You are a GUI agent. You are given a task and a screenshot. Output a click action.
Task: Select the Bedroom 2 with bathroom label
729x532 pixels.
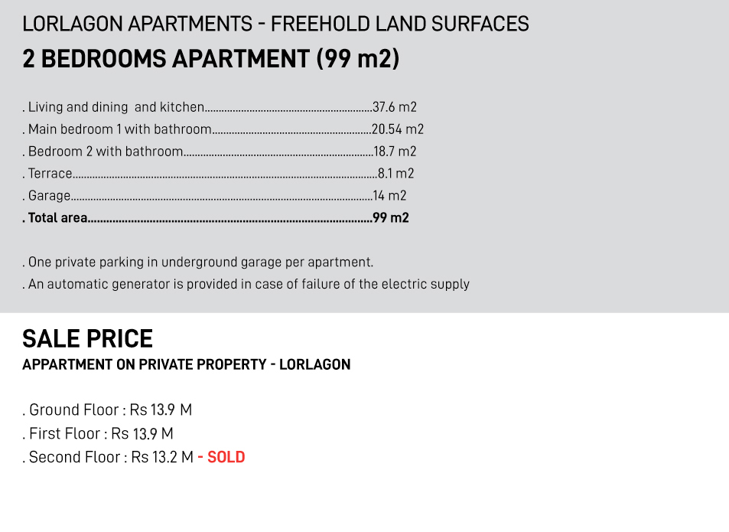(x=106, y=152)
